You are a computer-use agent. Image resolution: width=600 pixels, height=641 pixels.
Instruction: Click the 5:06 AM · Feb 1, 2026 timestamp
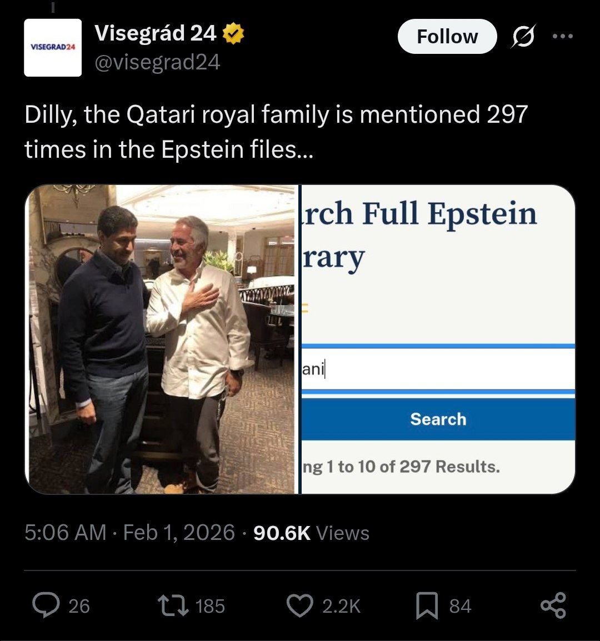129,533
